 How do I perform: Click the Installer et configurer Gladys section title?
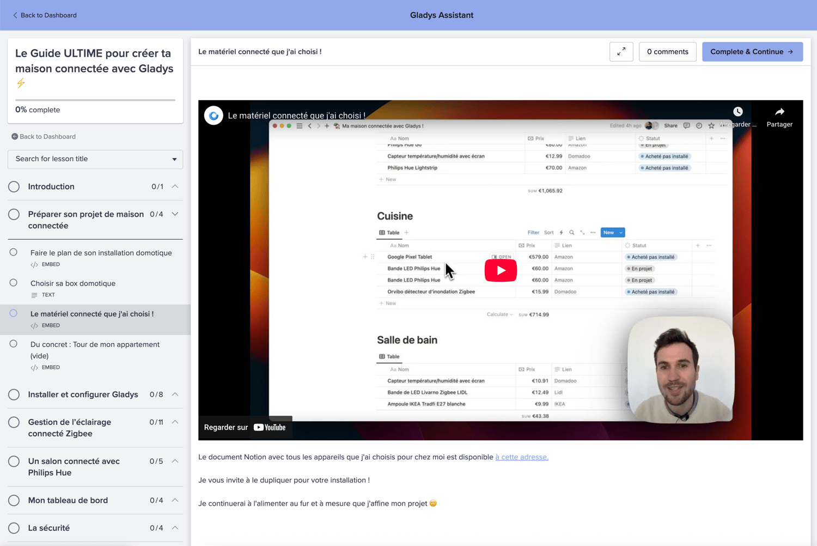coord(83,395)
